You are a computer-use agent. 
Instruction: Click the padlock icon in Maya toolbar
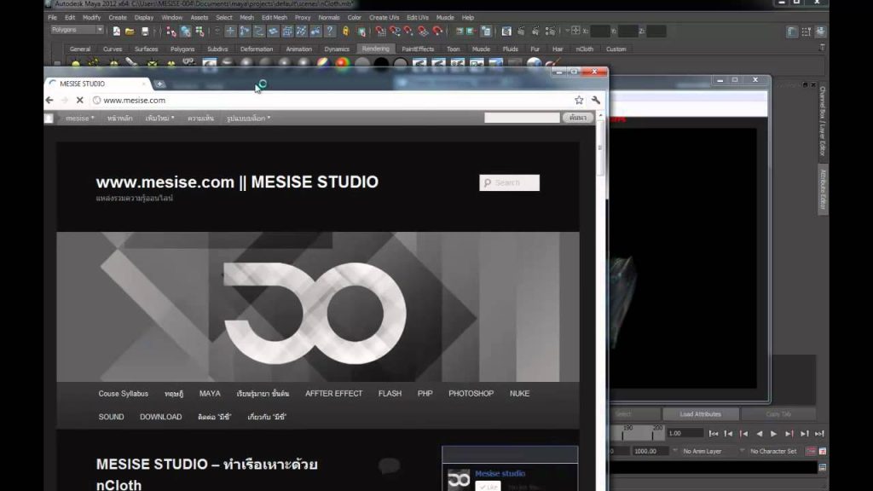point(346,32)
